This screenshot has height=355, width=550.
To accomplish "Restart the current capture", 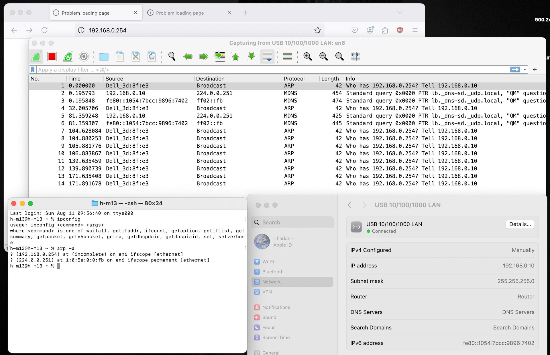I will 68,57.
